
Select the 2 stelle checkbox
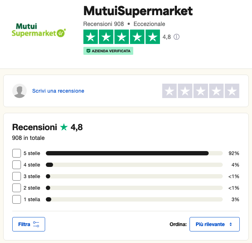click(x=17, y=188)
